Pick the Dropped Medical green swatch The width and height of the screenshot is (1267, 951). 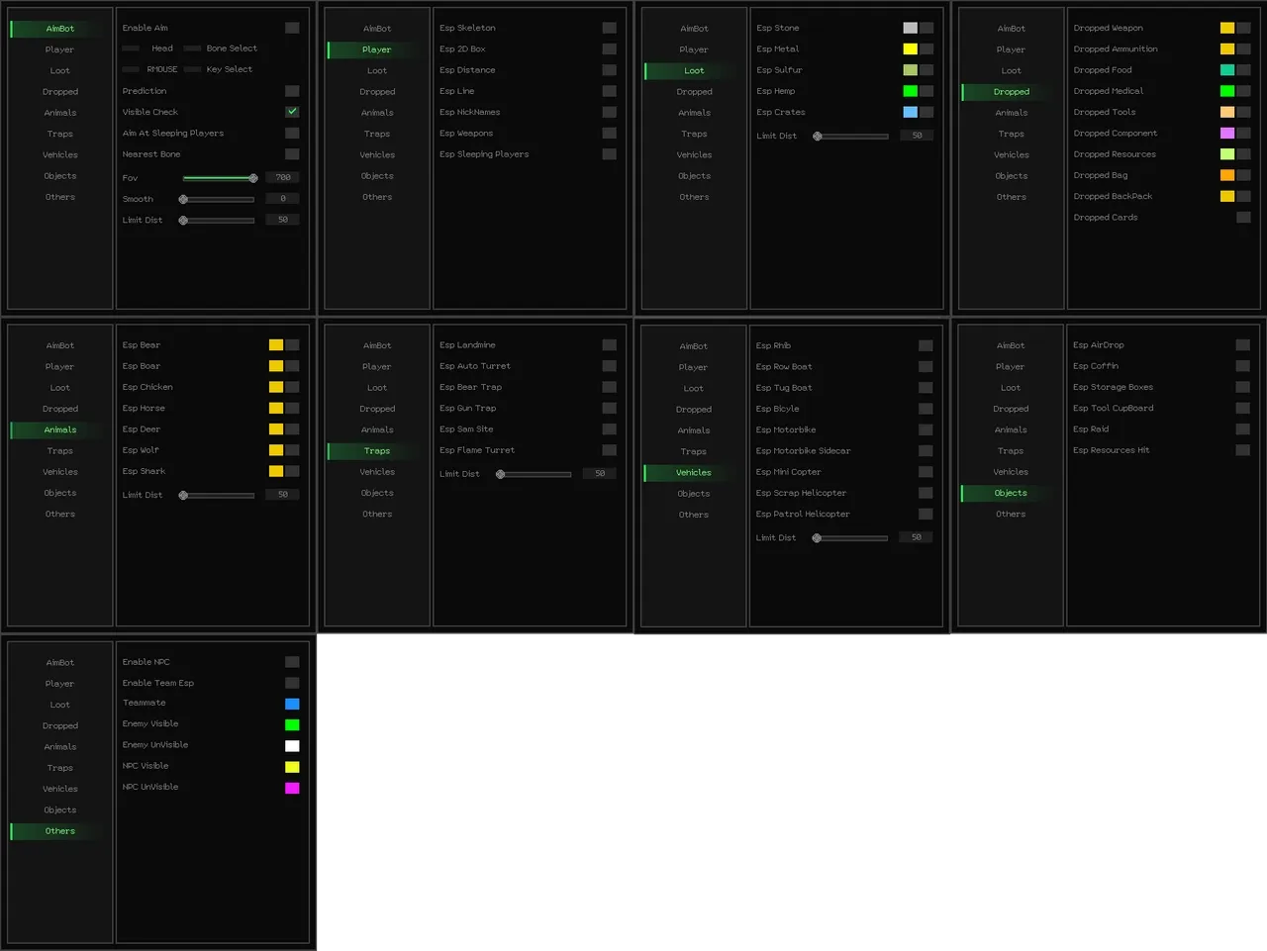click(x=1226, y=91)
